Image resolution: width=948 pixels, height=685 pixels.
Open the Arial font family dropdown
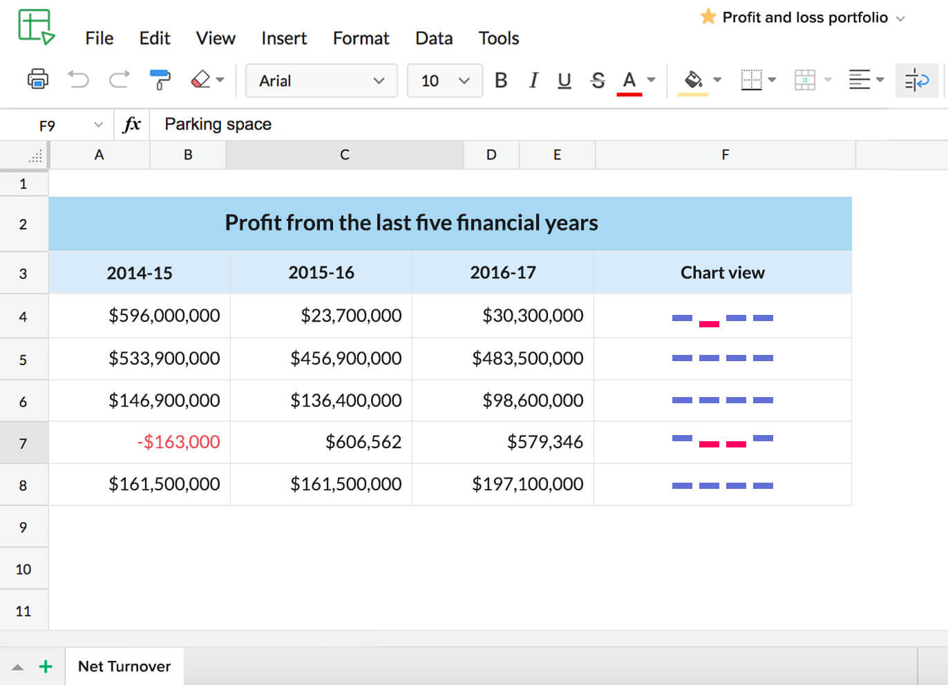tap(321, 81)
